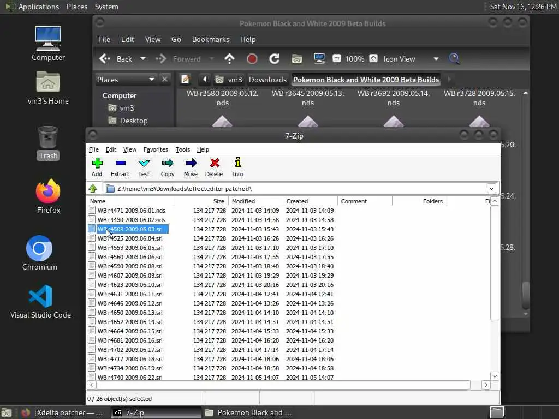The image size is (559, 419).
Task: Click the Computer icon in the file manager toolbar
Action: [319, 59]
